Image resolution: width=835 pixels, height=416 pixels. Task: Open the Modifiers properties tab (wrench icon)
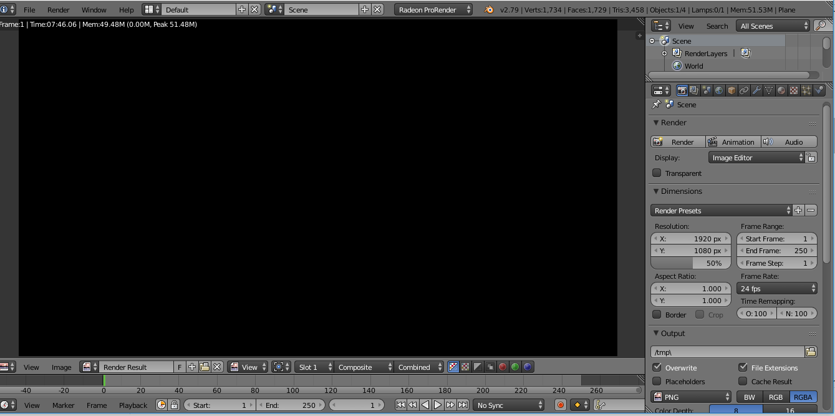tap(756, 90)
